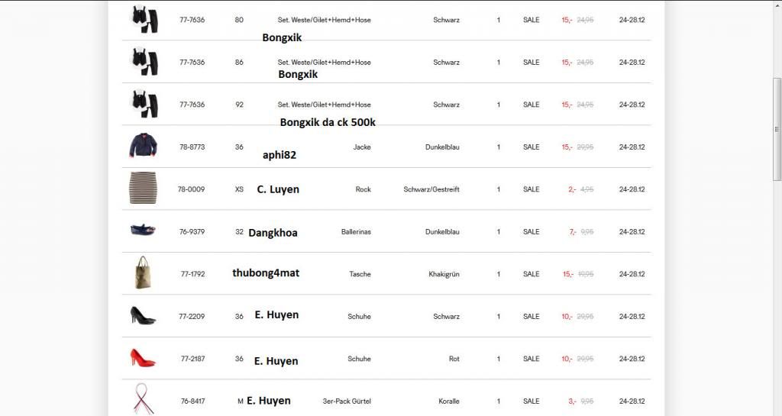Image resolution: width=782 pixels, height=416 pixels.
Task: Select article number 77-2209
Action: click(192, 317)
